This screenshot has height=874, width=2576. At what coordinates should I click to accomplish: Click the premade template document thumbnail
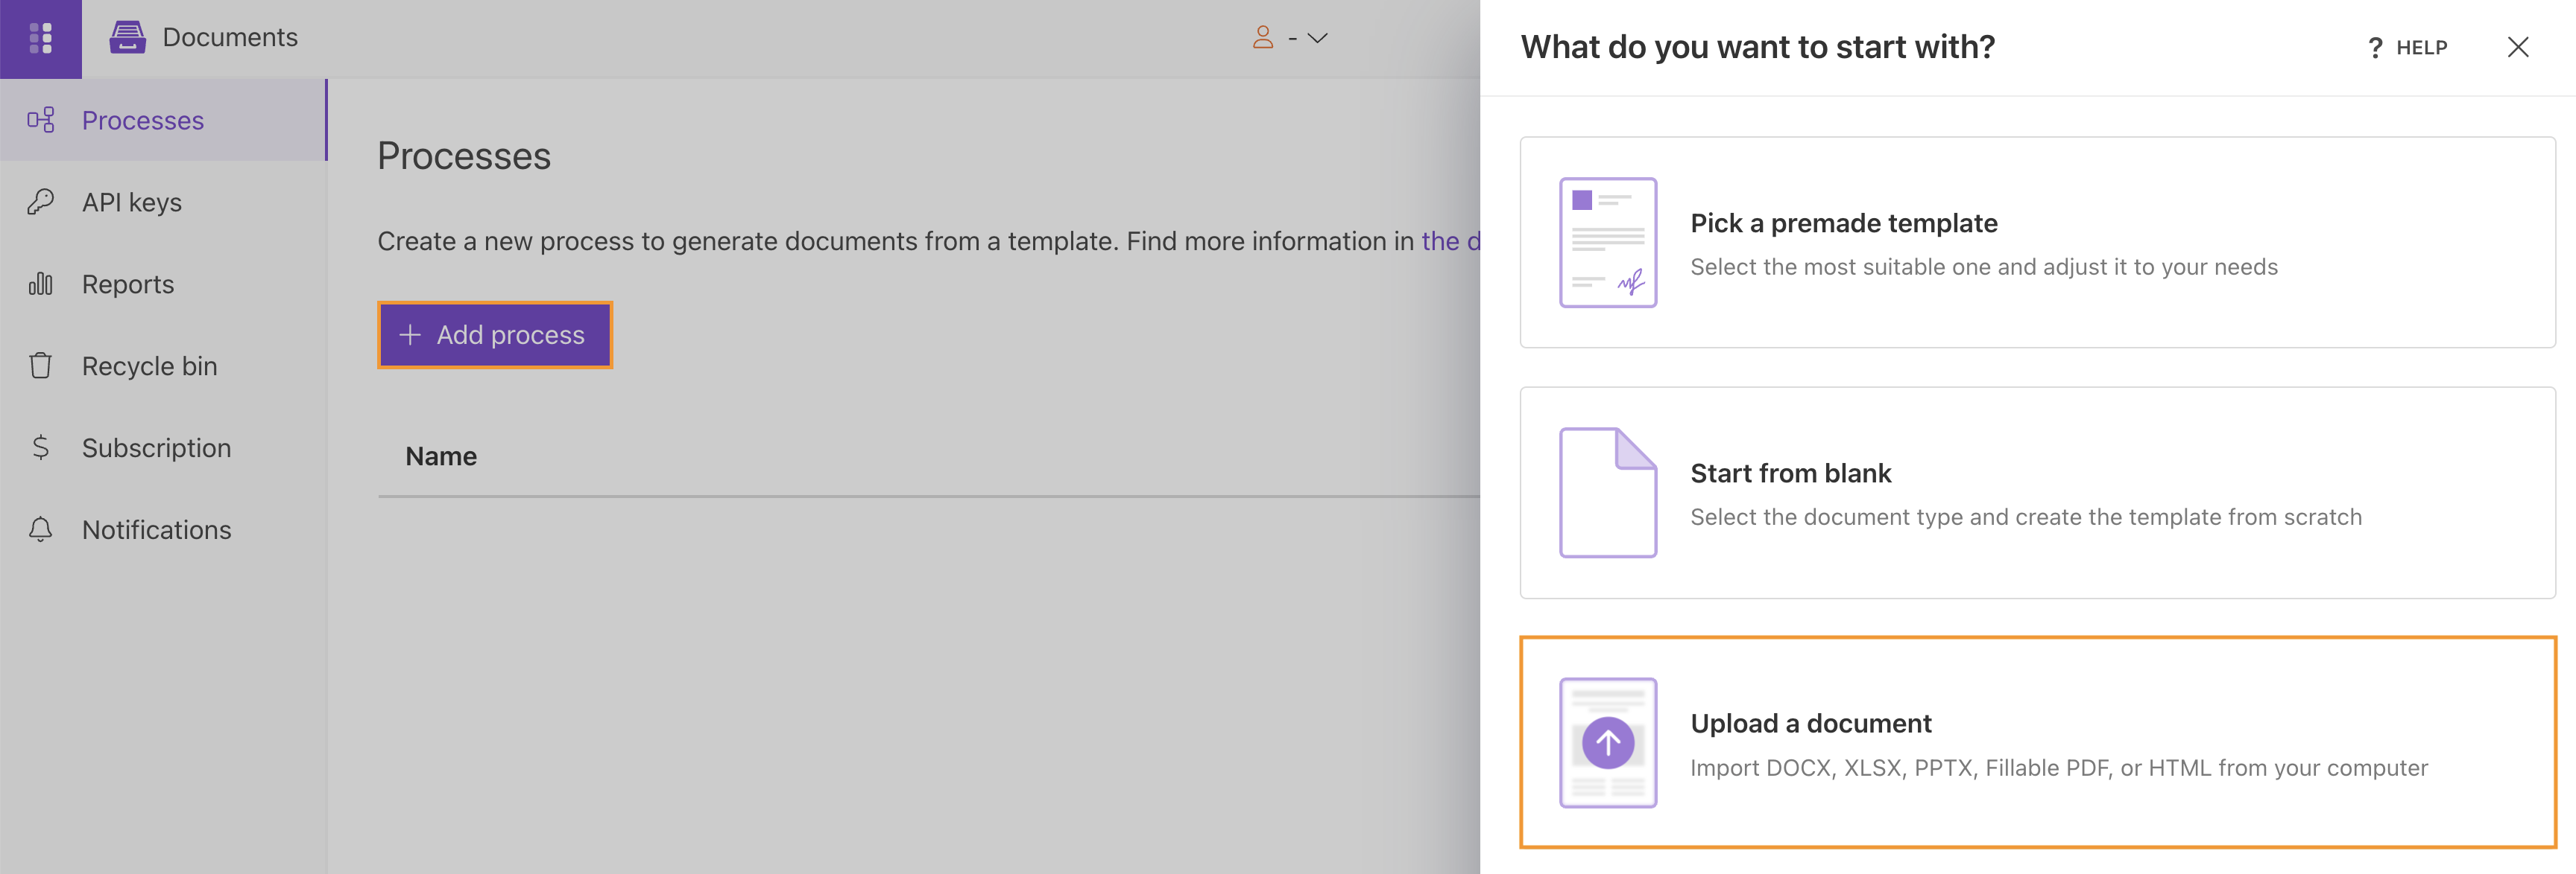(x=1608, y=243)
